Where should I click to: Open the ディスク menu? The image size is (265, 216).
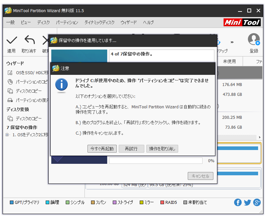[43, 22]
